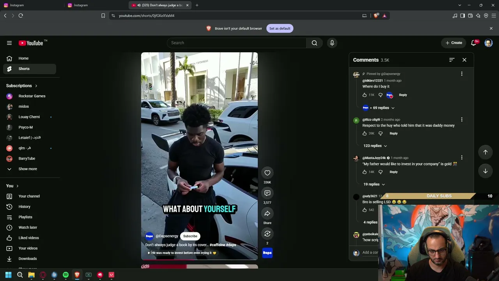
Task: Open Home in the YouTube sidebar
Action: pyautogui.click(x=30, y=59)
